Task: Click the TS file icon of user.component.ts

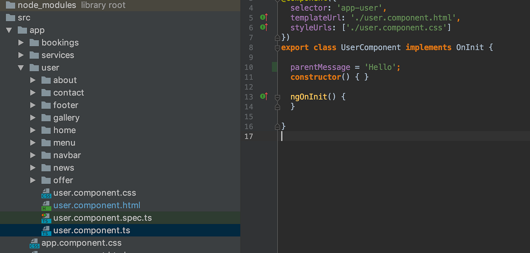Action: (x=46, y=231)
